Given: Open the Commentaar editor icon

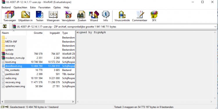Looking at the screenshot, I should click(140, 16).
